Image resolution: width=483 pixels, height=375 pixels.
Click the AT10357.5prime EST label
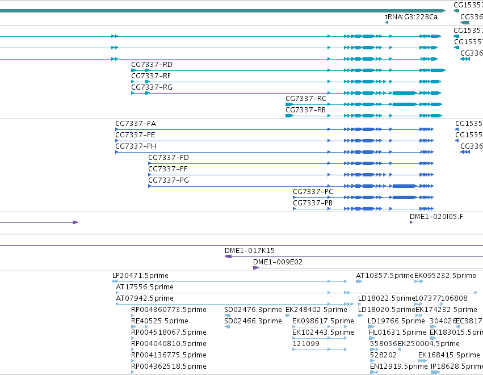tap(384, 276)
